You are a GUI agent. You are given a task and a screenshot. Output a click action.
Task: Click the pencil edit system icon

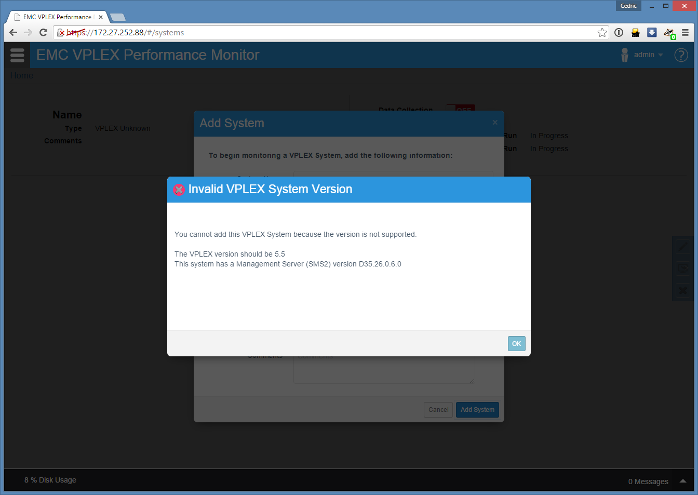click(682, 247)
